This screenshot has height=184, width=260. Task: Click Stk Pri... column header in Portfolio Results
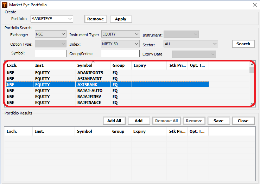click(x=177, y=131)
